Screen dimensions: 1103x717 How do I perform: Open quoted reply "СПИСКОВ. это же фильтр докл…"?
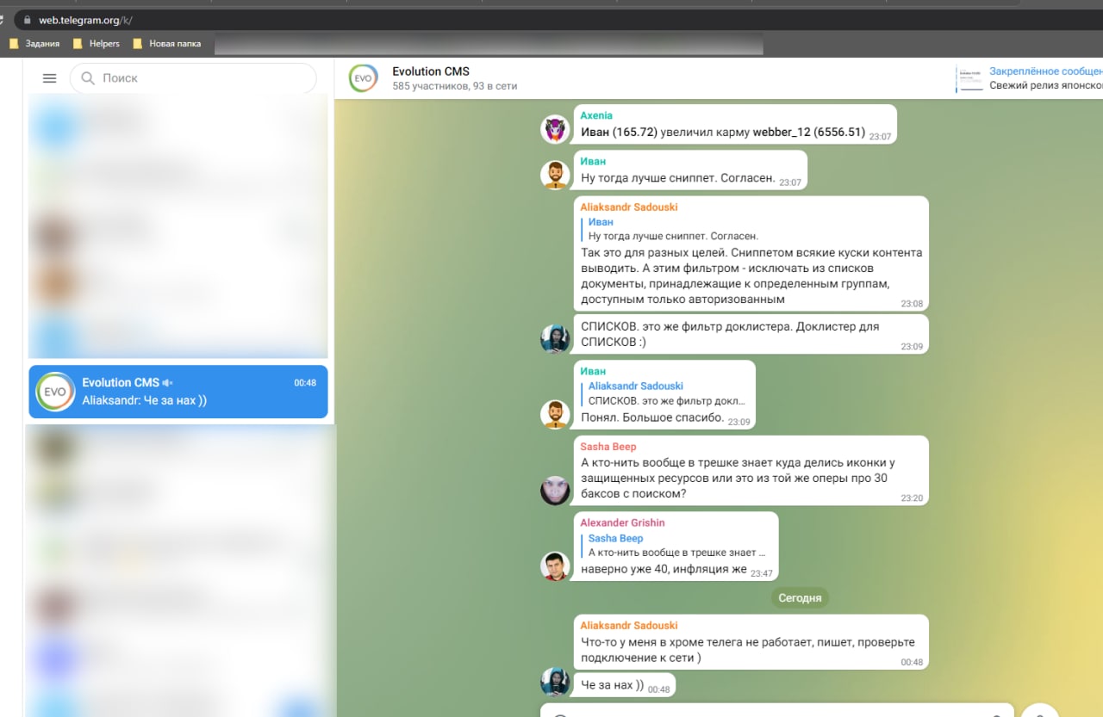tap(664, 393)
